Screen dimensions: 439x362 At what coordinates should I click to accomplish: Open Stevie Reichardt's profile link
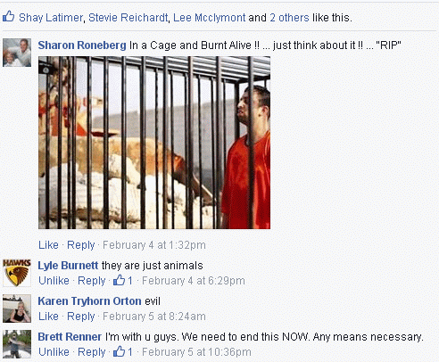[x=128, y=18]
